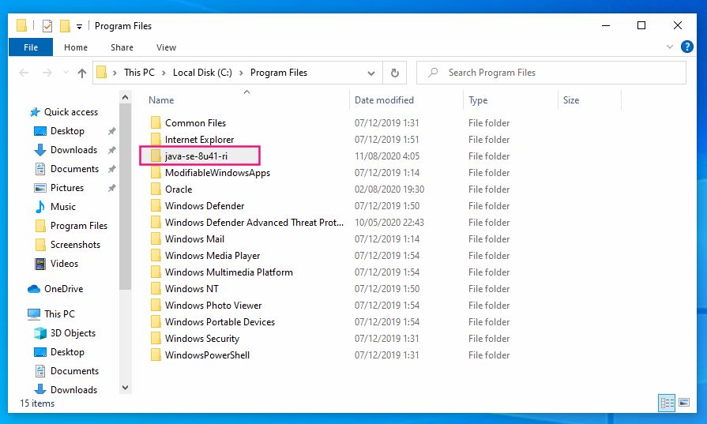Go up one level with Up arrow
The height and width of the screenshot is (424, 707).
(82, 73)
